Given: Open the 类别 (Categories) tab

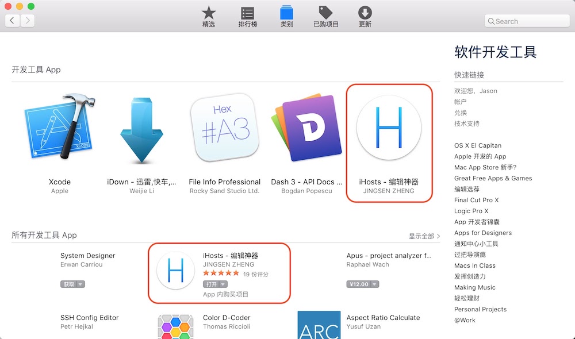Looking at the screenshot, I should point(286,17).
